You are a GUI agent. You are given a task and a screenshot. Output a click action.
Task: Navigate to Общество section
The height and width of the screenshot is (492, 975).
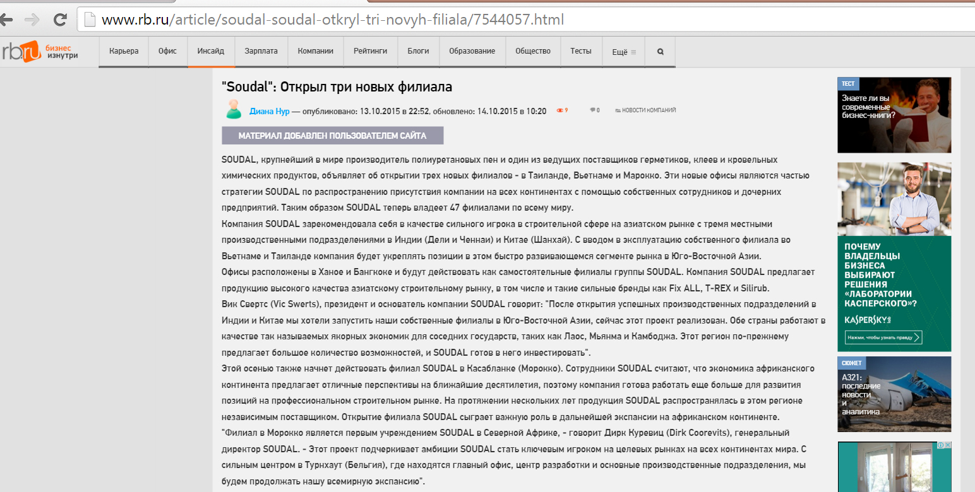coord(533,52)
